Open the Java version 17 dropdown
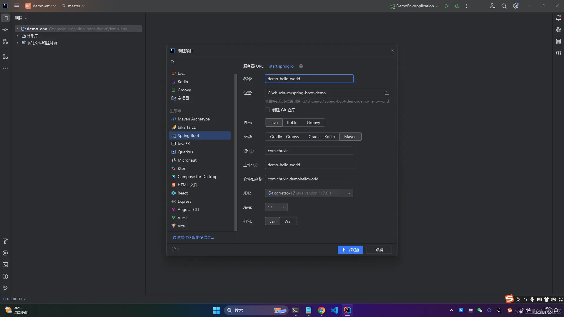 point(276,207)
